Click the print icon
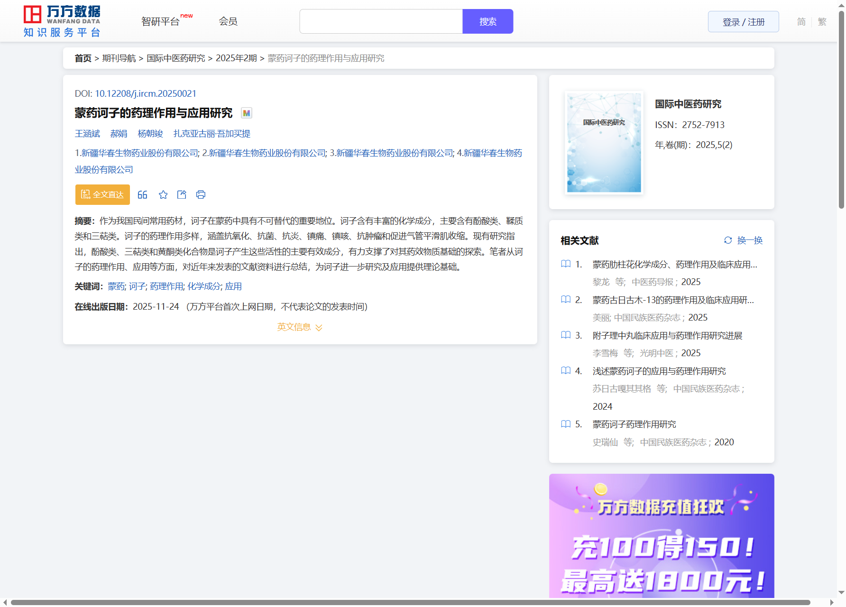Screen dimensions: 846x607 [201, 194]
